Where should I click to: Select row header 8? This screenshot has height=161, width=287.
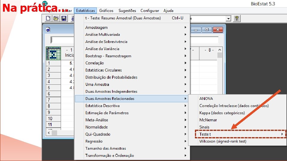(x=53, y=106)
